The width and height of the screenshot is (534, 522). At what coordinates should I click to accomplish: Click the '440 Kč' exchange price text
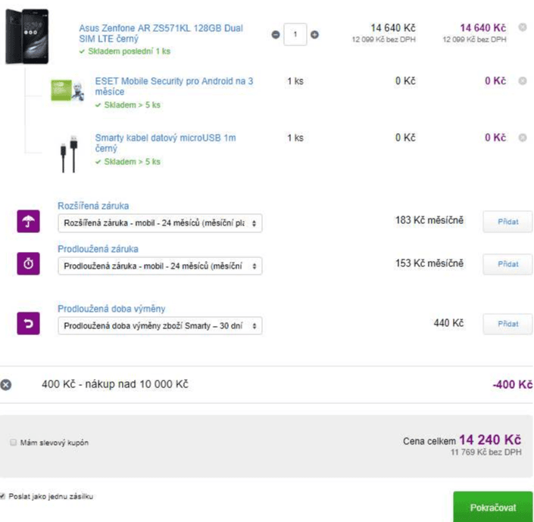[x=448, y=323]
